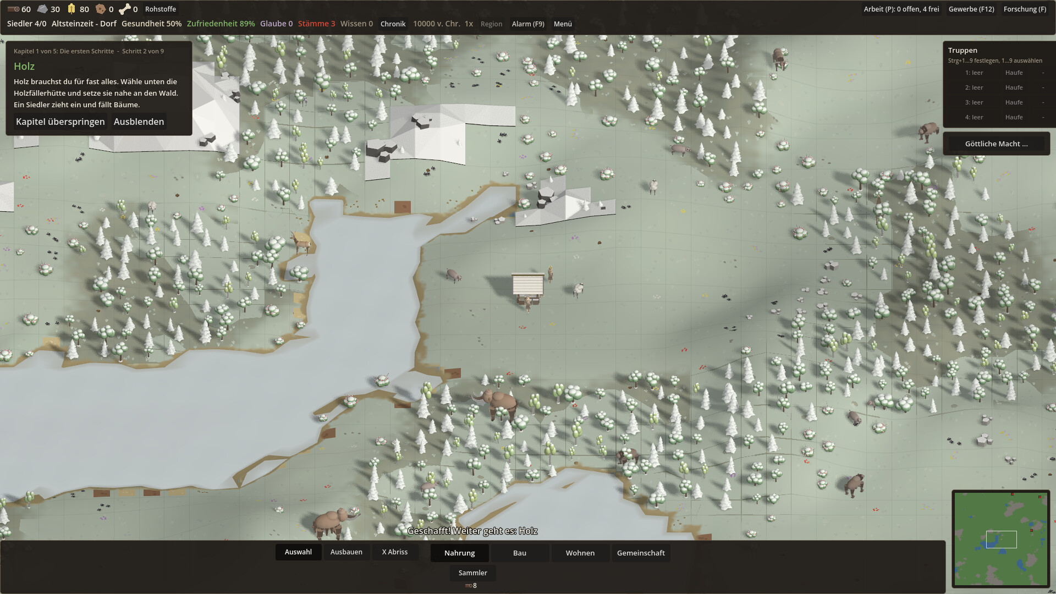
Task: Click the Region button
Action: click(x=491, y=24)
